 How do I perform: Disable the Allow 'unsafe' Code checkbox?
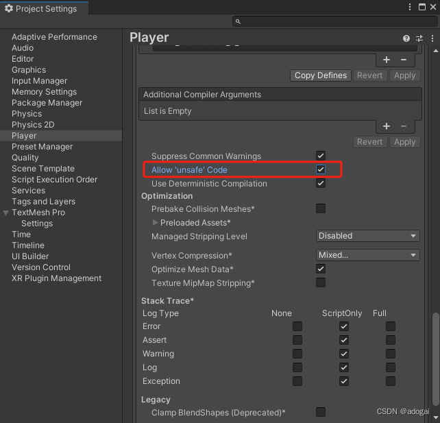click(320, 169)
